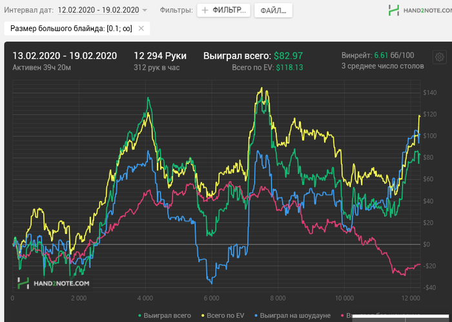Select the big blind size filter chip
This screenshot has height=322, width=452.
(77, 28)
